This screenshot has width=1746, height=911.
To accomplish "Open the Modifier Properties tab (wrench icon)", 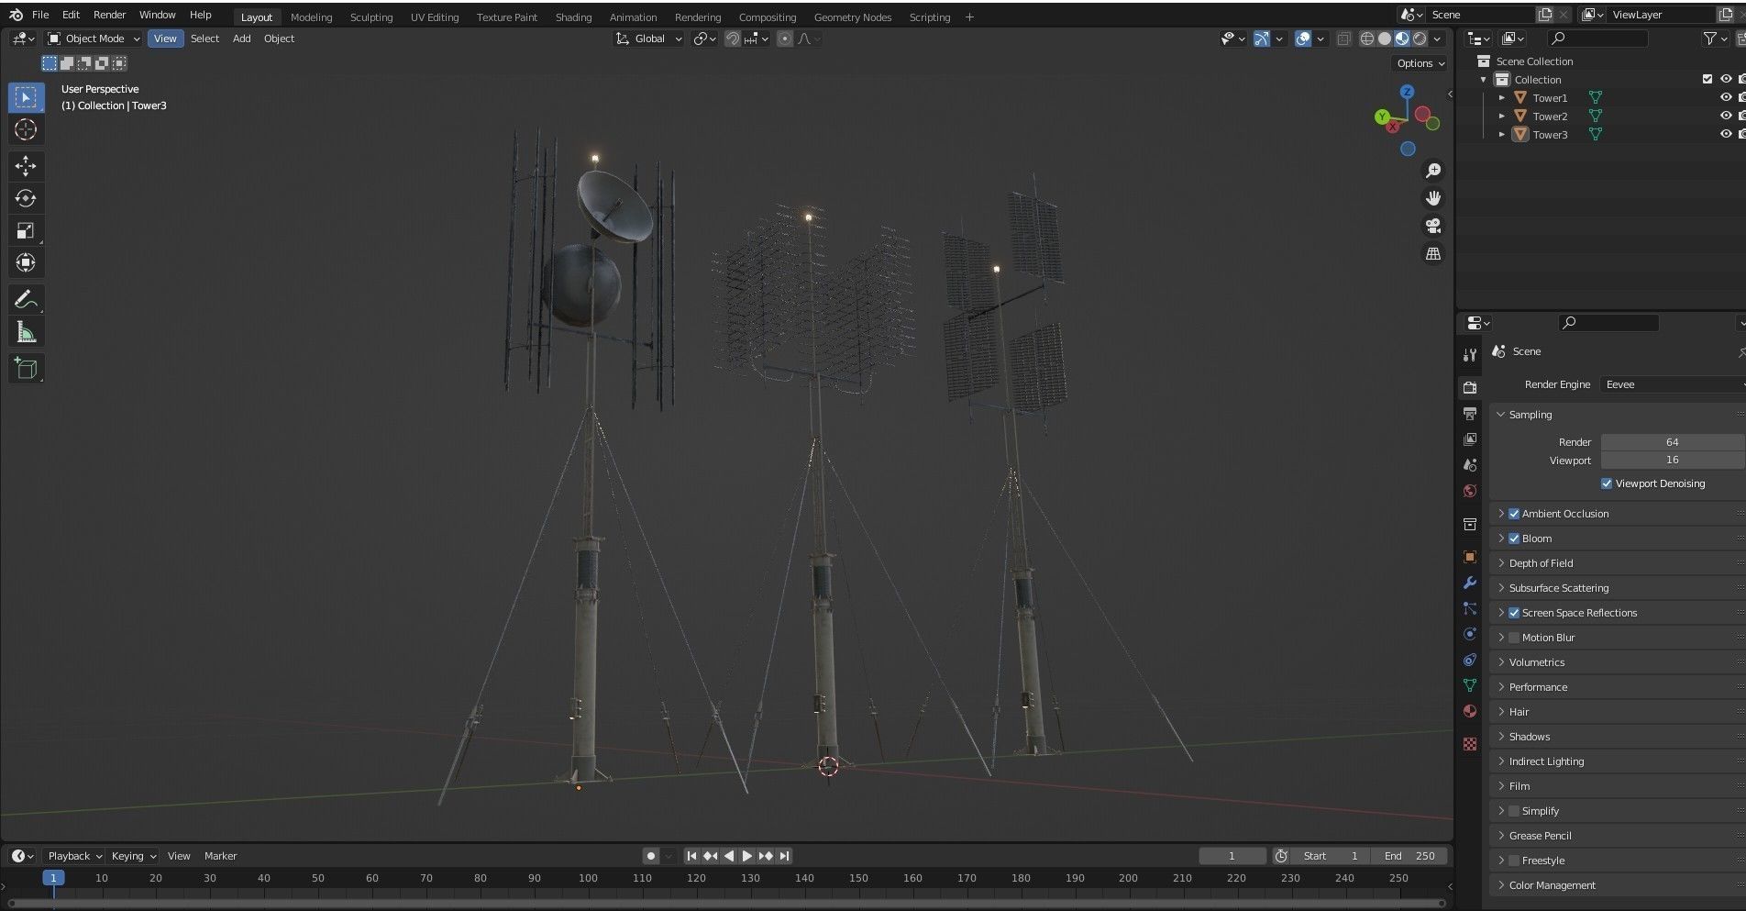I will pyautogui.click(x=1469, y=583).
